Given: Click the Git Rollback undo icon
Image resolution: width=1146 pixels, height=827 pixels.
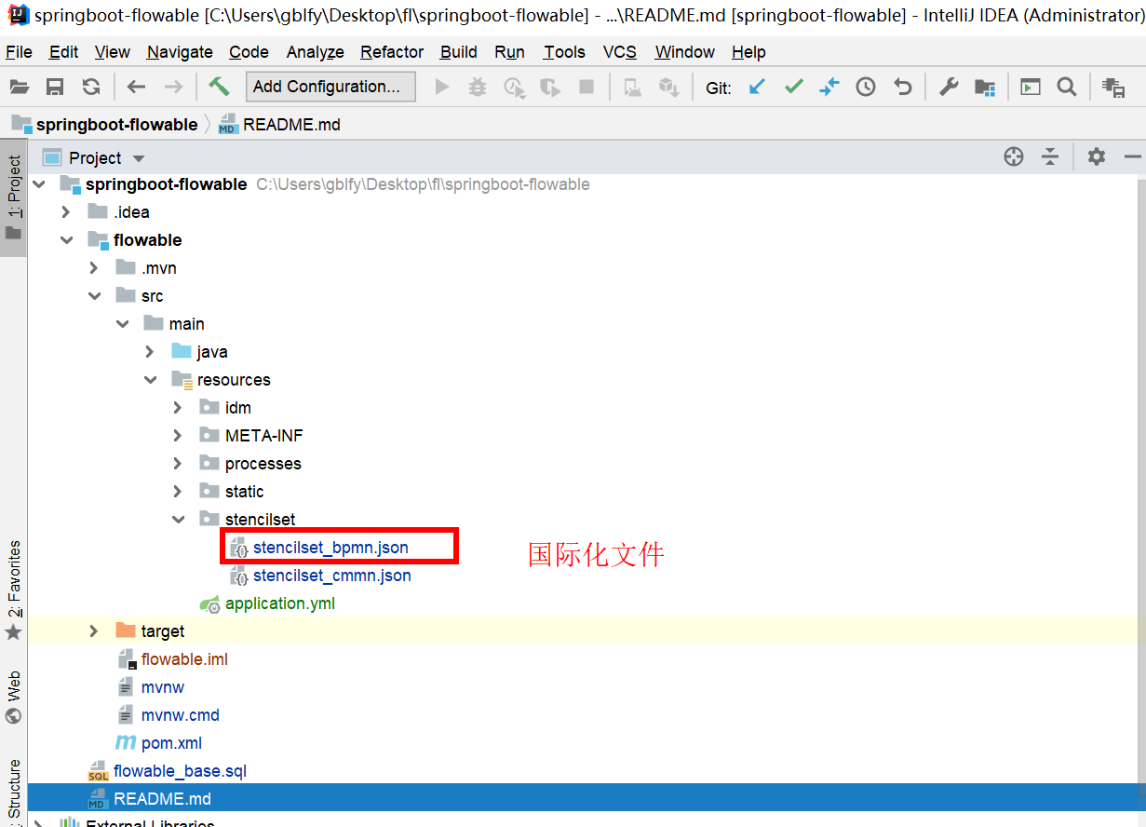Looking at the screenshot, I should tap(902, 87).
